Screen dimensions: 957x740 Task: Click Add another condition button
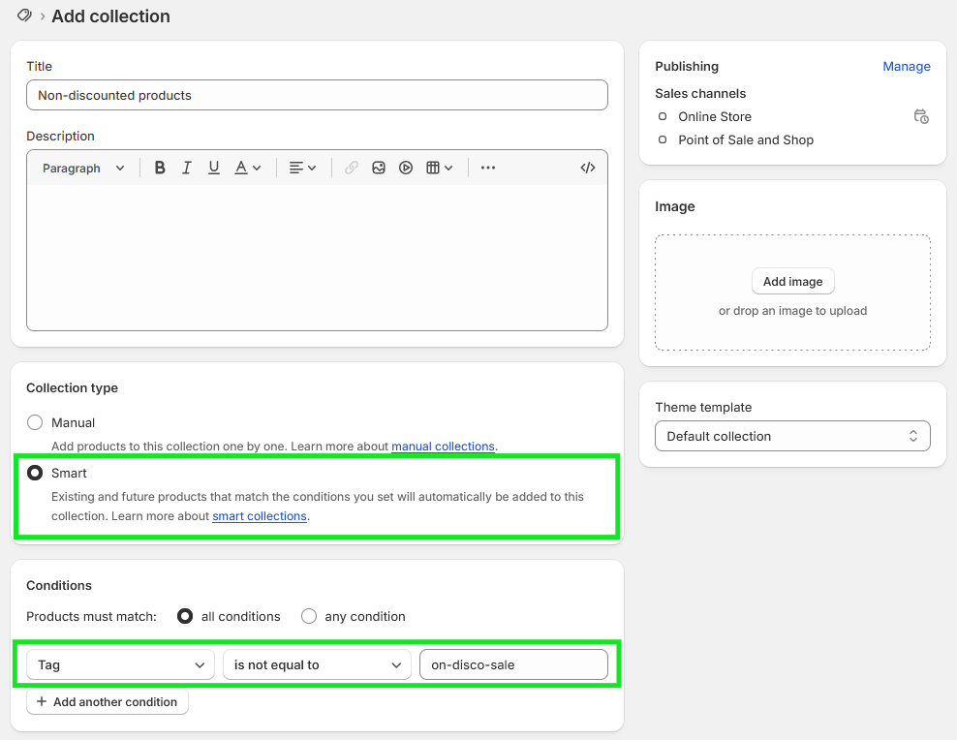[x=108, y=701]
